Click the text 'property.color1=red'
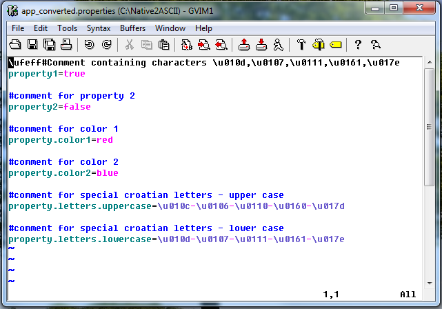The height and width of the screenshot is (309, 442). pyautogui.click(x=61, y=140)
